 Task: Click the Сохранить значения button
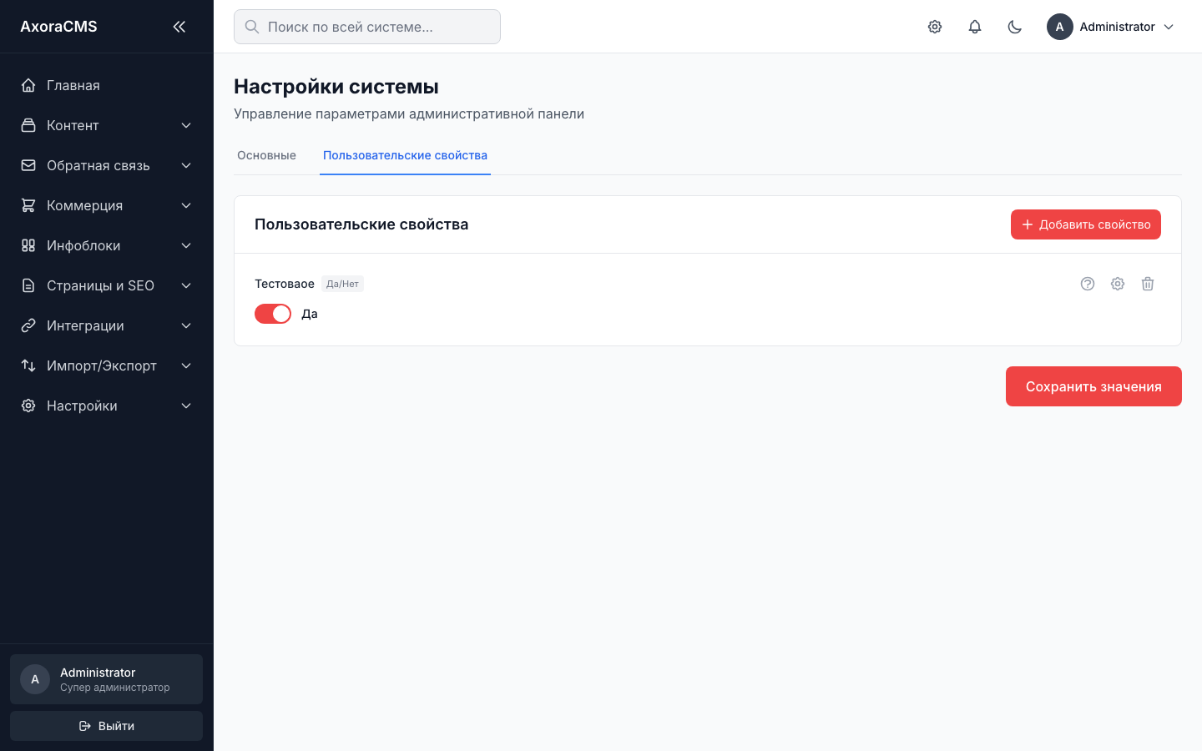pos(1093,386)
